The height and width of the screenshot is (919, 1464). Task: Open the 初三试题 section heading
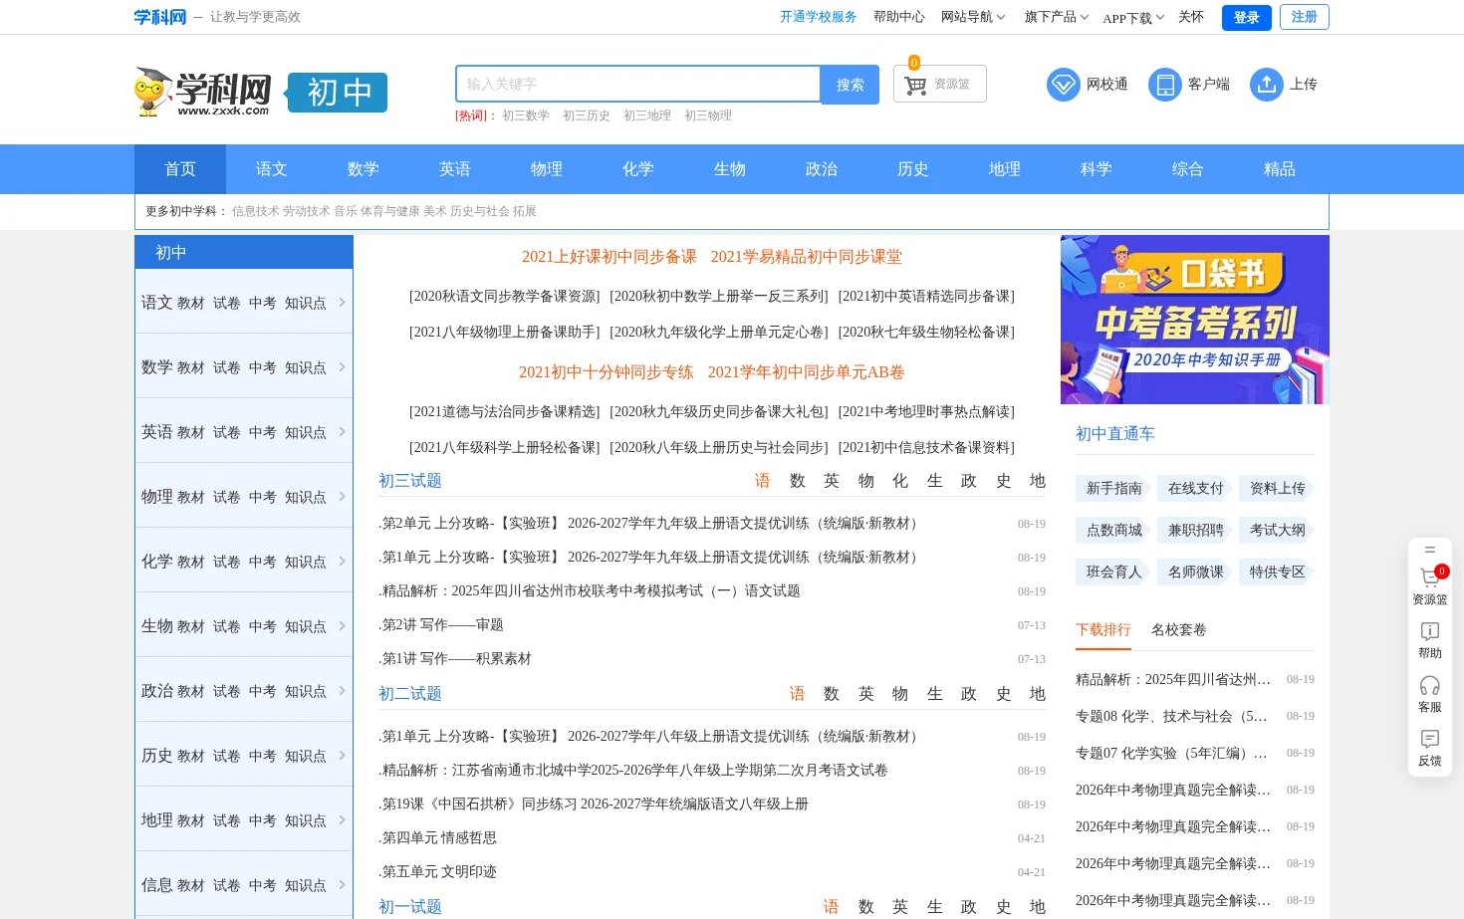click(410, 481)
